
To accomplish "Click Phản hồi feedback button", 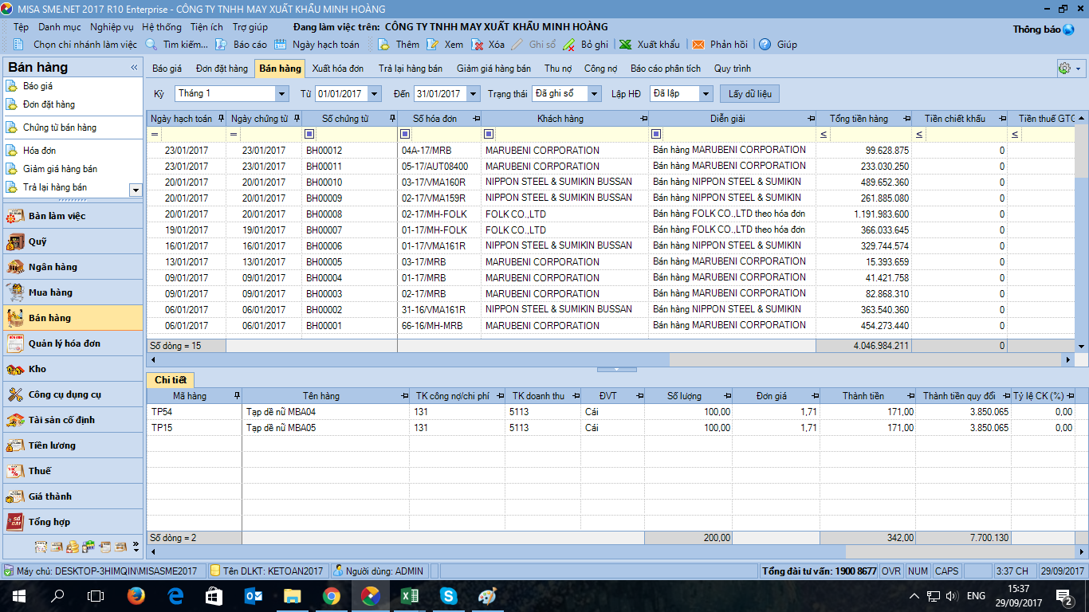I will coord(720,45).
